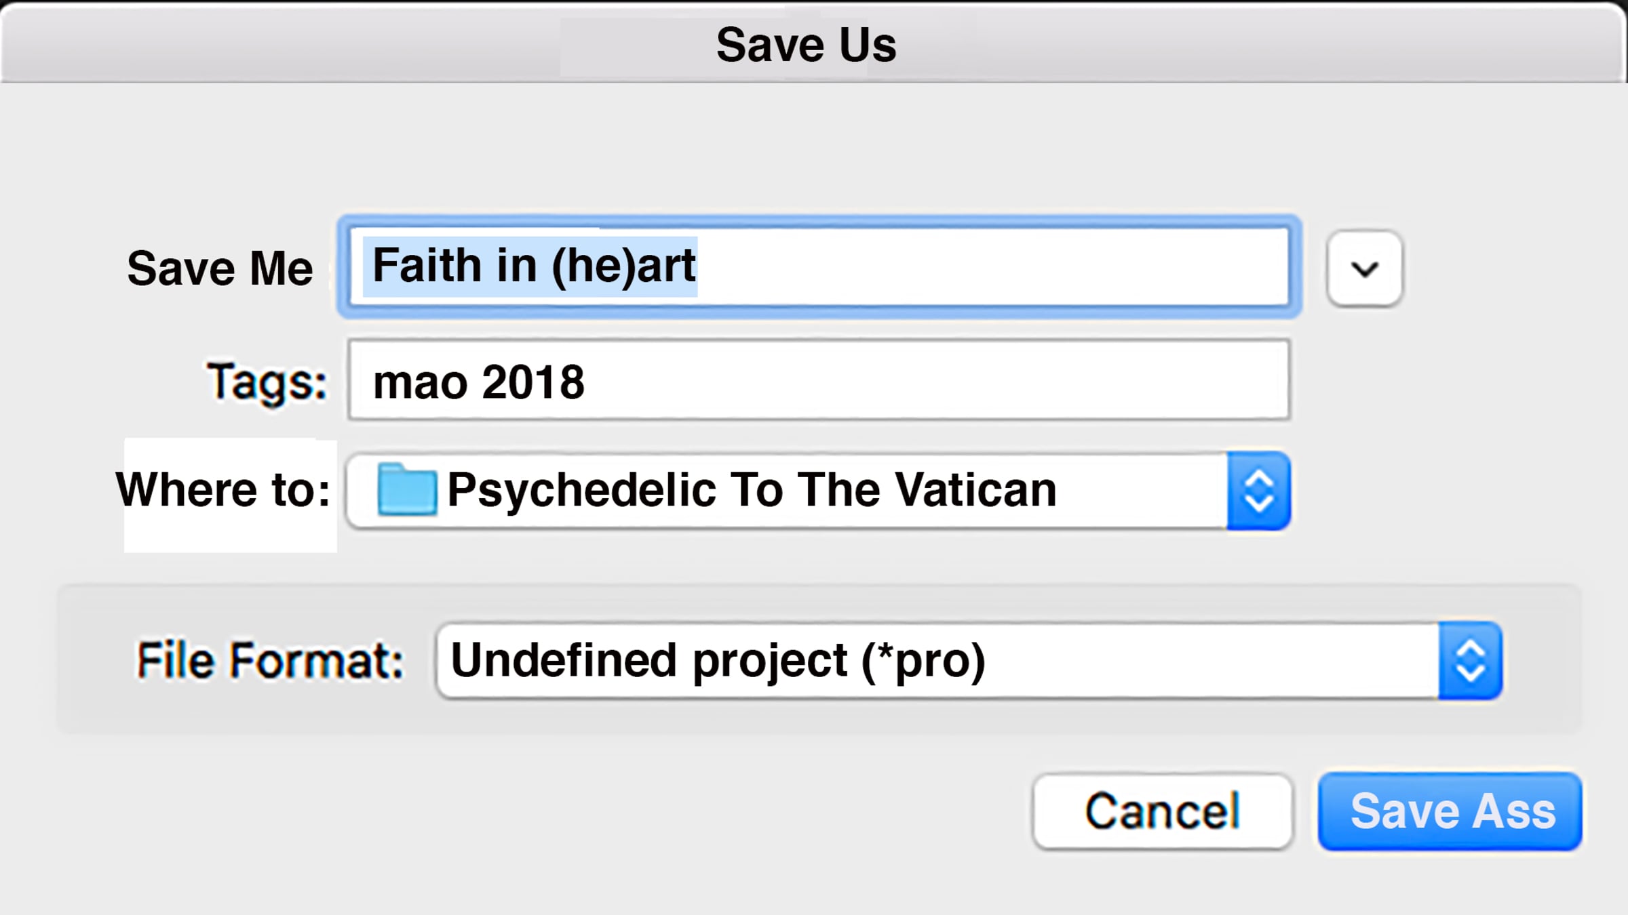Click the blue Save Ass button
The image size is (1628, 915).
(x=1450, y=811)
